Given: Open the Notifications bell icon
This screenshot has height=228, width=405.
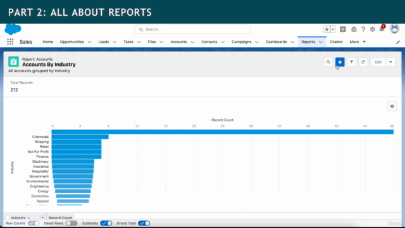Looking at the screenshot, I should [x=382, y=29].
